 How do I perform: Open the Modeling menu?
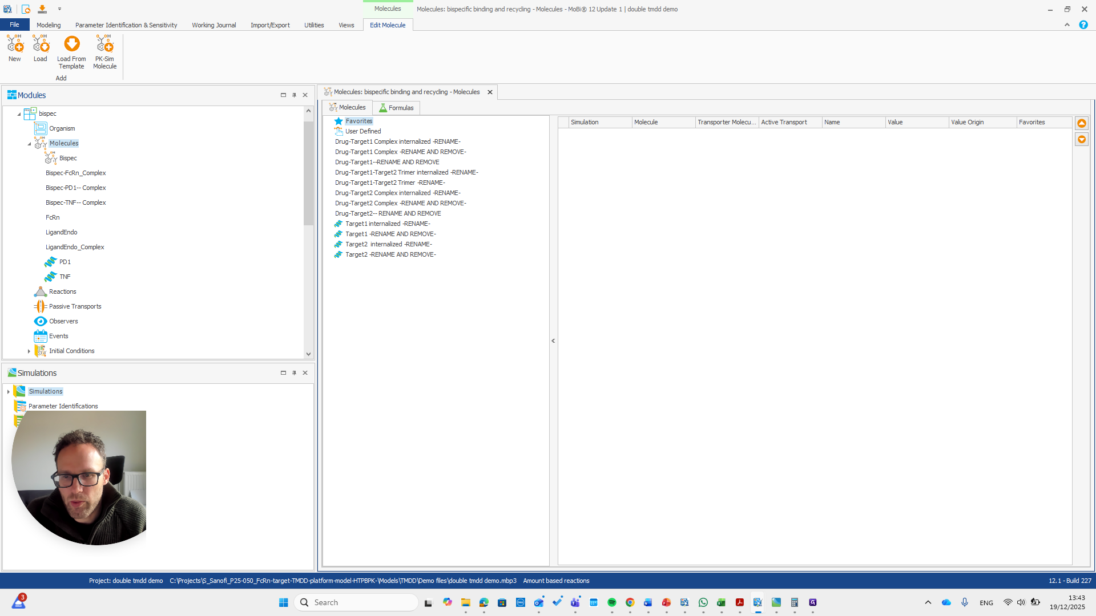coord(49,25)
